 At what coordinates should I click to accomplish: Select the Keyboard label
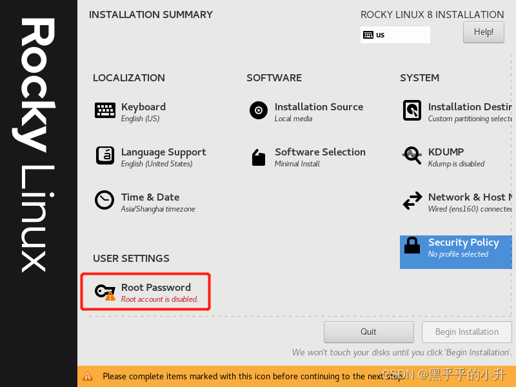(143, 106)
